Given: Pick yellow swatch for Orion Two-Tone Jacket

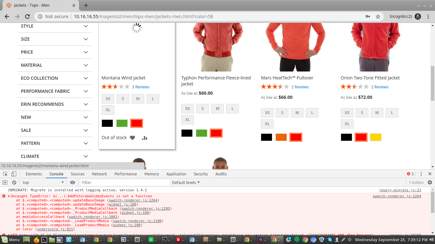Looking at the screenshot, I should tap(376, 137).
